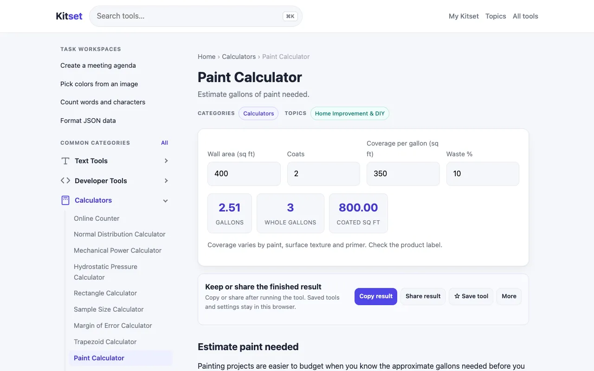Screen dimensions: 594x371
Task: Go to Home breadcrumb
Action: pyautogui.click(x=207, y=57)
